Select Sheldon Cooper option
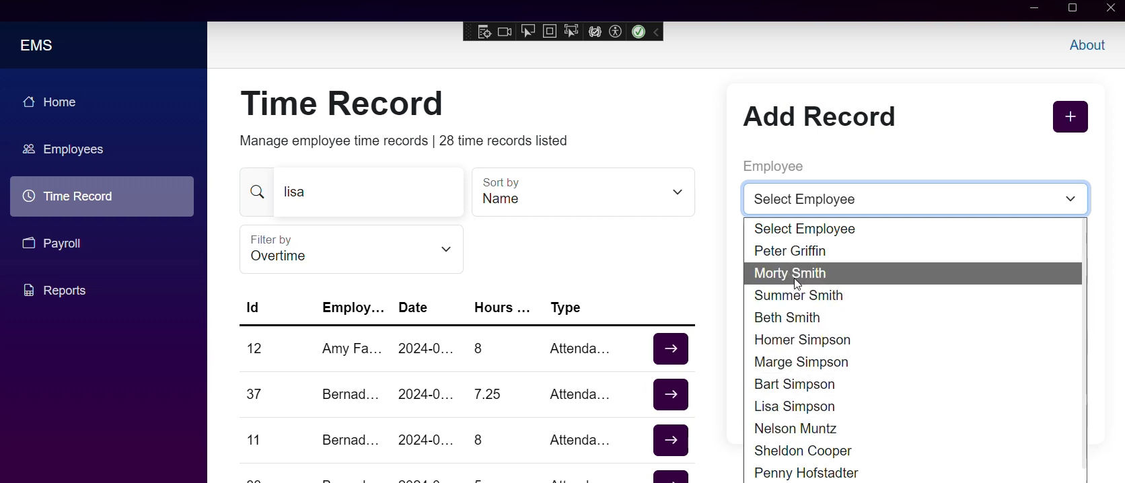The width and height of the screenshot is (1125, 483). point(912,451)
